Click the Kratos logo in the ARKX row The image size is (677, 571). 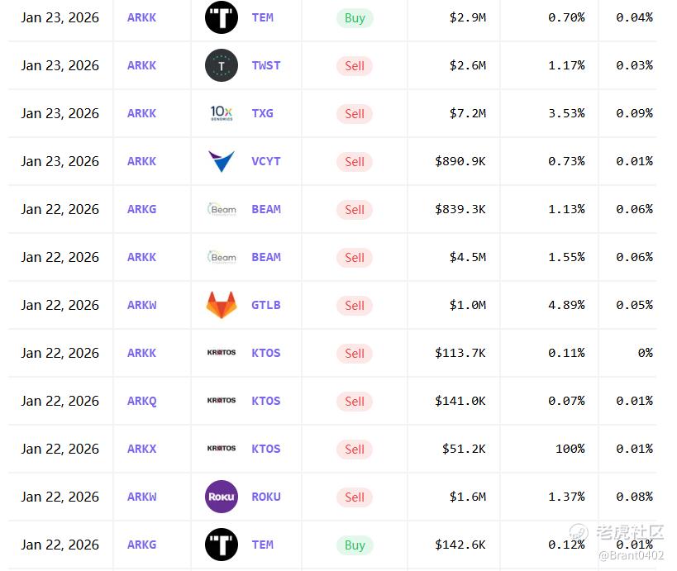(222, 449)
